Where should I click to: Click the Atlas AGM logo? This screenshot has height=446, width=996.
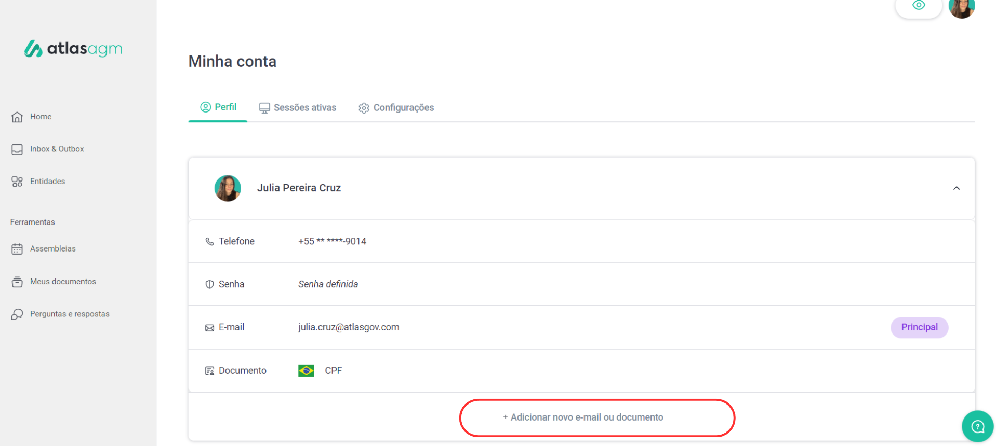pyautogui.click(x=73, y=49)
